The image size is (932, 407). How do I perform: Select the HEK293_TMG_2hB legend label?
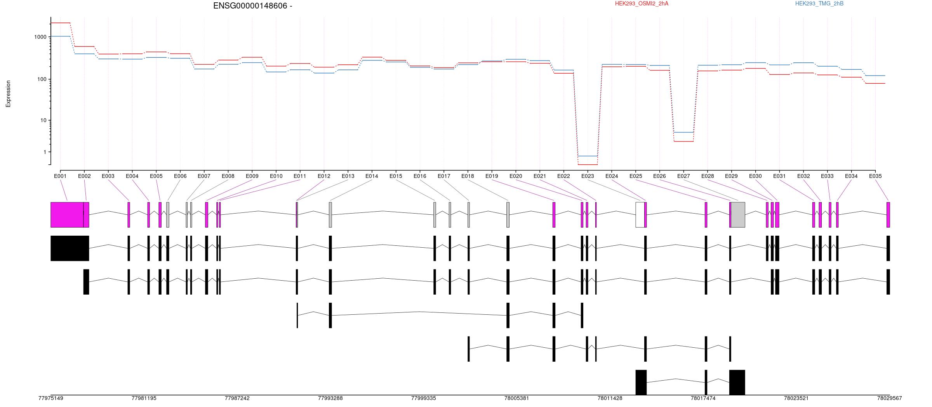(x=819, y=3)
